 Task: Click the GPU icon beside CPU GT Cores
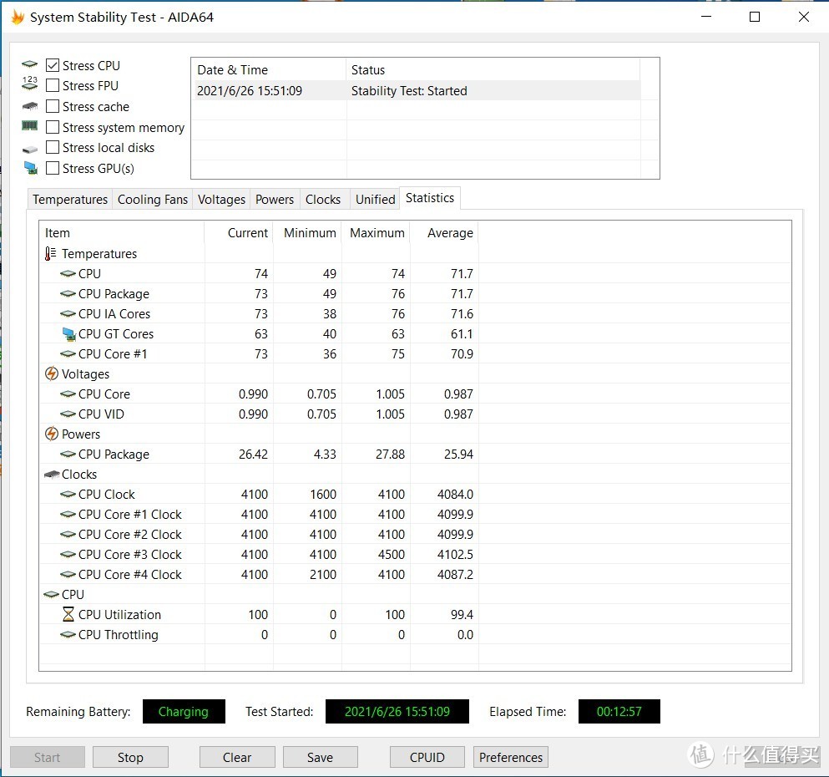(x=69, y=333)
